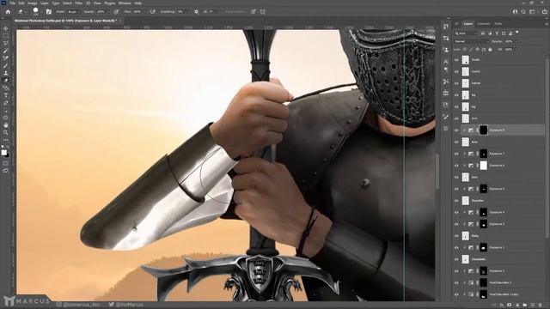This screenshot has width=550, height=309.
Task: Go to the Home screen icon
Action: [x=8, y=11]
